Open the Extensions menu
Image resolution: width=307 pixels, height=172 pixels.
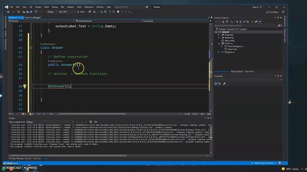(x=89, y=7)
